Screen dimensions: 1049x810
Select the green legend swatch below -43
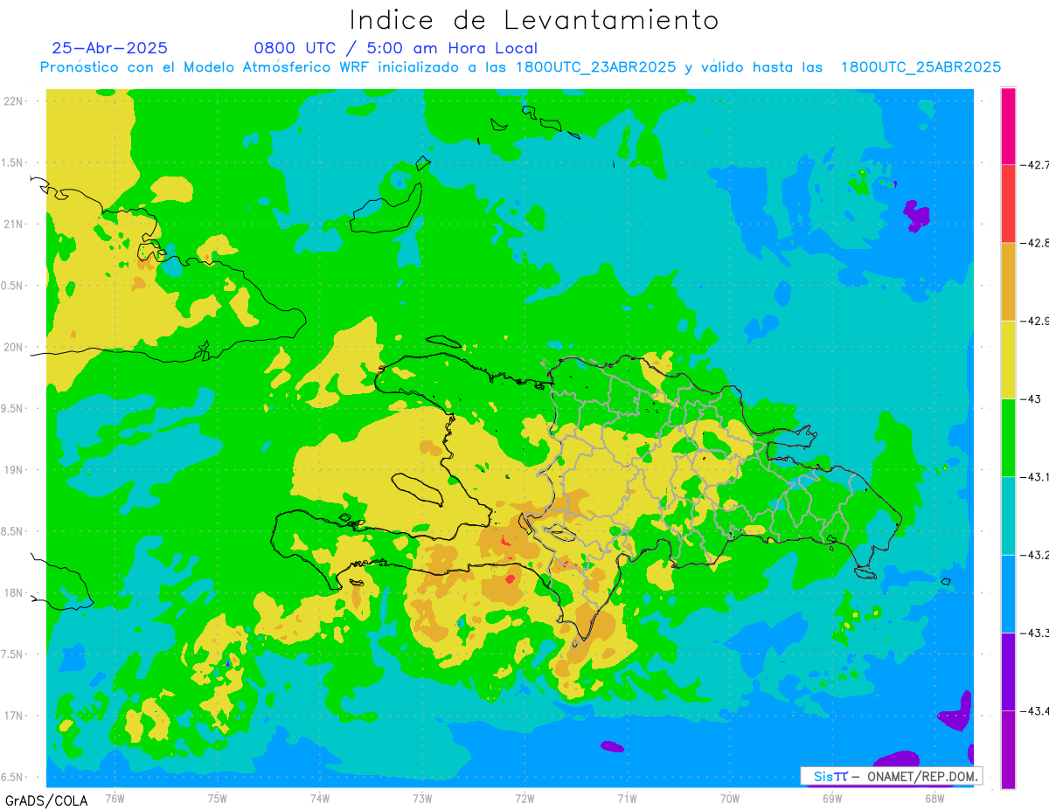(1008, 437)
